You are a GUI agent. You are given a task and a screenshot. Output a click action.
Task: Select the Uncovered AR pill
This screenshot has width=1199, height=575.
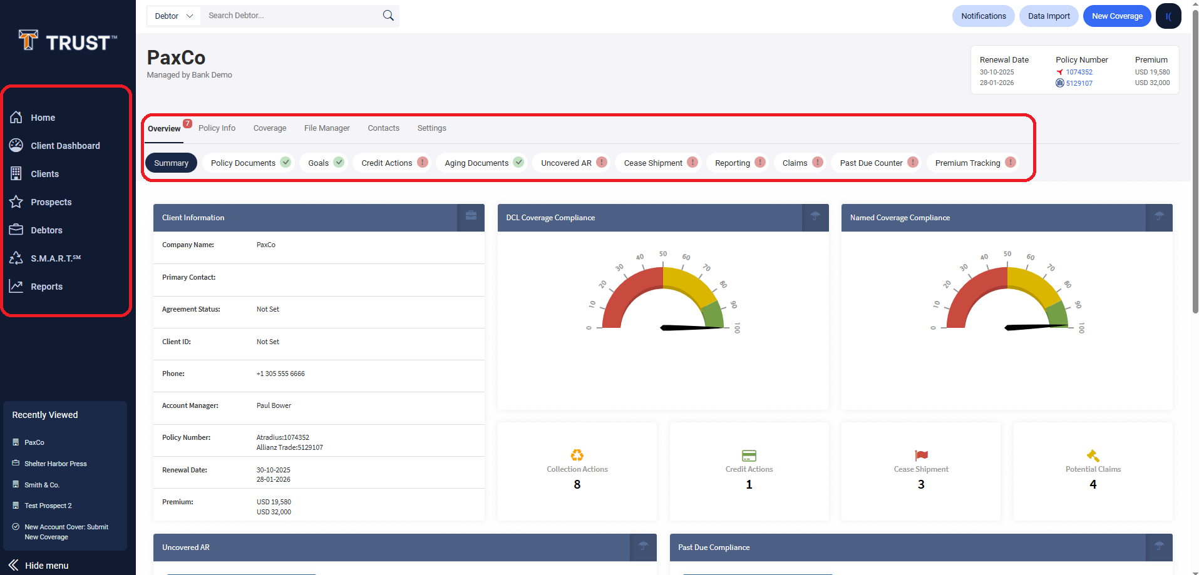[x=566, y=163]
